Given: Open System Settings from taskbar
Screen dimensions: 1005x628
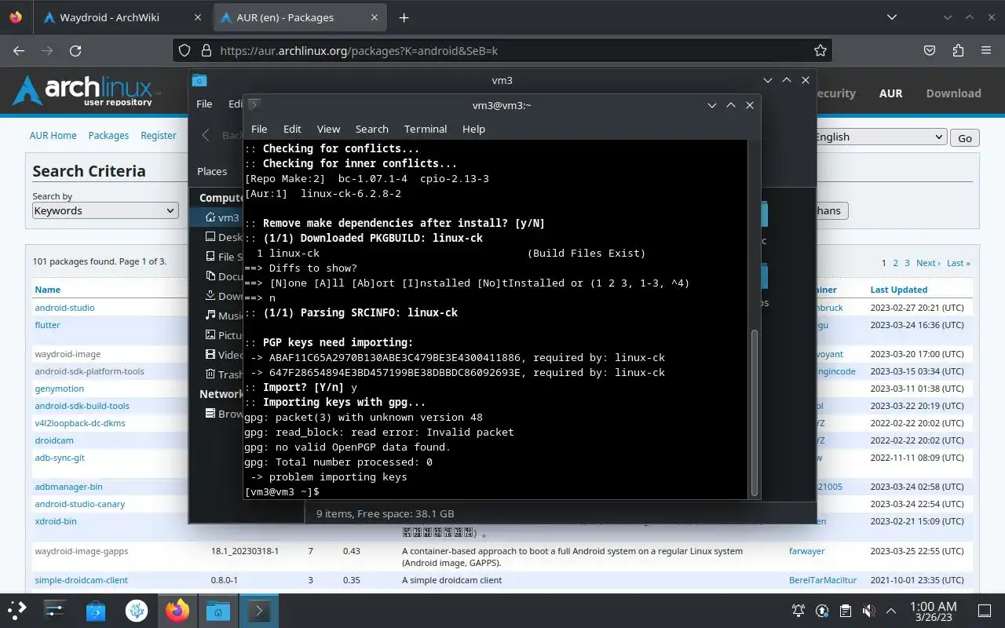Looking at the screenshot, I should (55, 609).
